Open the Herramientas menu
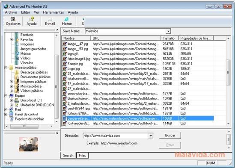 54,12
